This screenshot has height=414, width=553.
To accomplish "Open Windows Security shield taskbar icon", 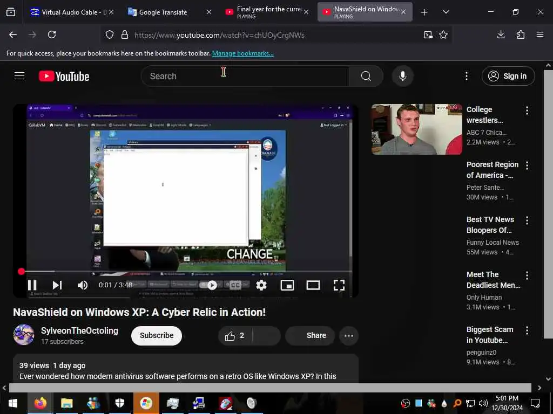I will (120, 403).
